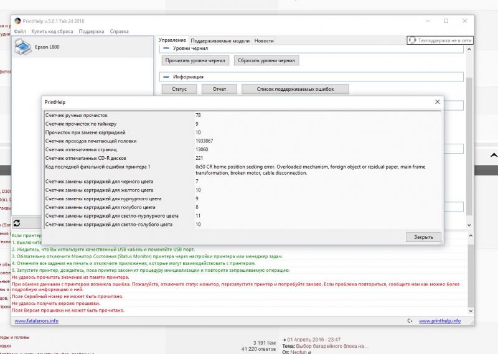Select Счетчик проходов печатающей головки row
Image resolution: width=498 pixels, height=354 pixels.
243,141
